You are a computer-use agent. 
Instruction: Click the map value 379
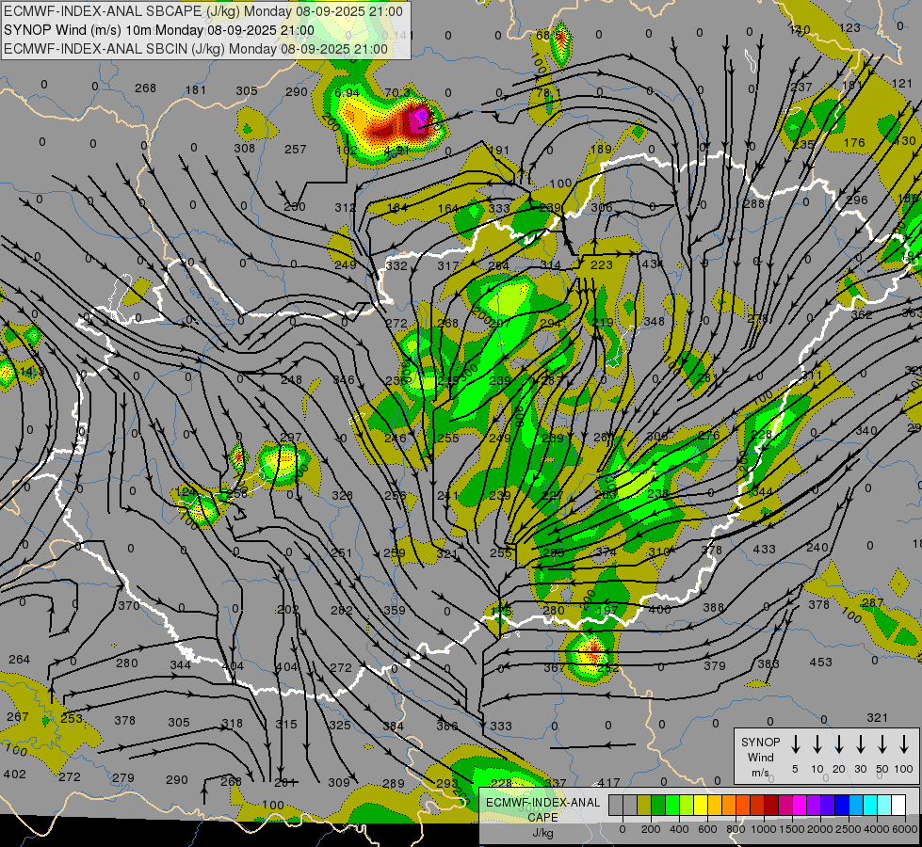715,665
